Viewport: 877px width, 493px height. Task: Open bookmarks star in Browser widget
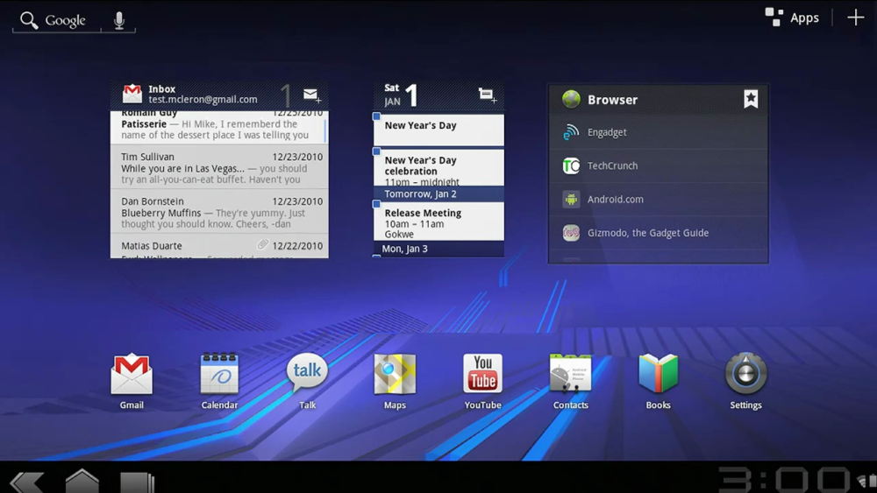tap(751, 100)
